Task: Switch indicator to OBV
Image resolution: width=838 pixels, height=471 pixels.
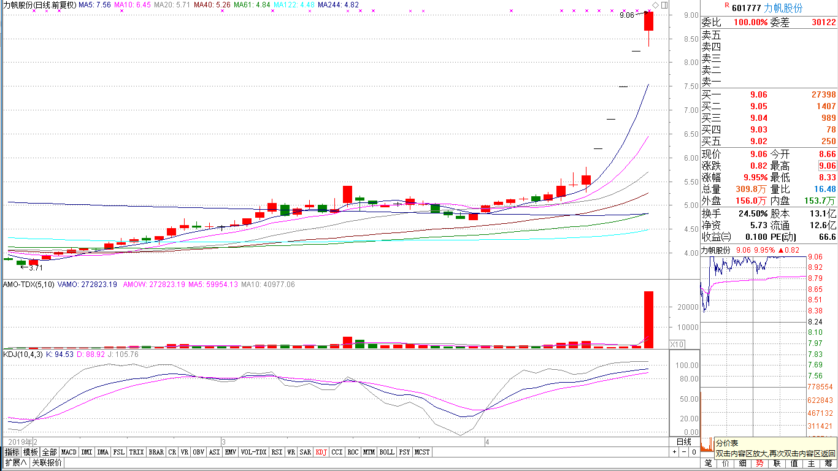Action: pos(198,452)
